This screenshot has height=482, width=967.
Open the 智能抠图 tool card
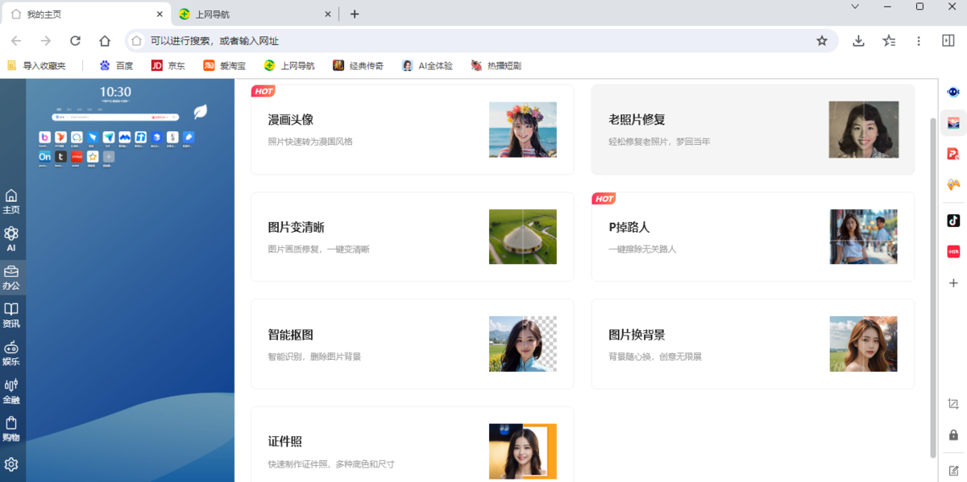[x=413, y=344]
